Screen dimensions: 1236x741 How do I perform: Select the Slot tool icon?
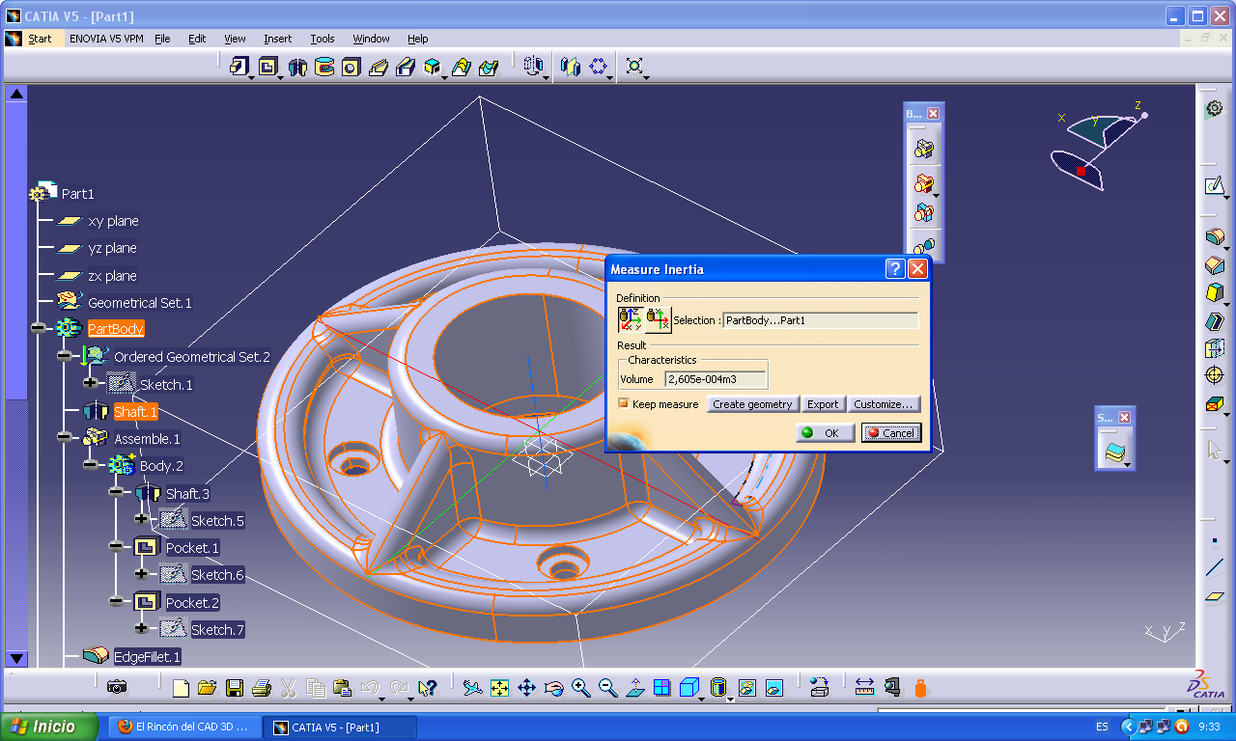click(x=406, y=67)
